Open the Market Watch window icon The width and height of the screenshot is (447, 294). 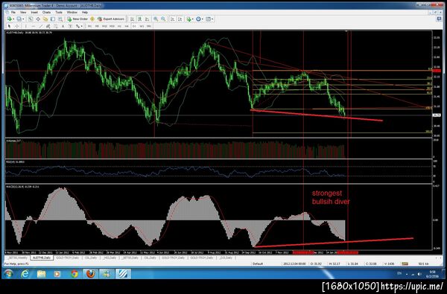tap(31, 19)
